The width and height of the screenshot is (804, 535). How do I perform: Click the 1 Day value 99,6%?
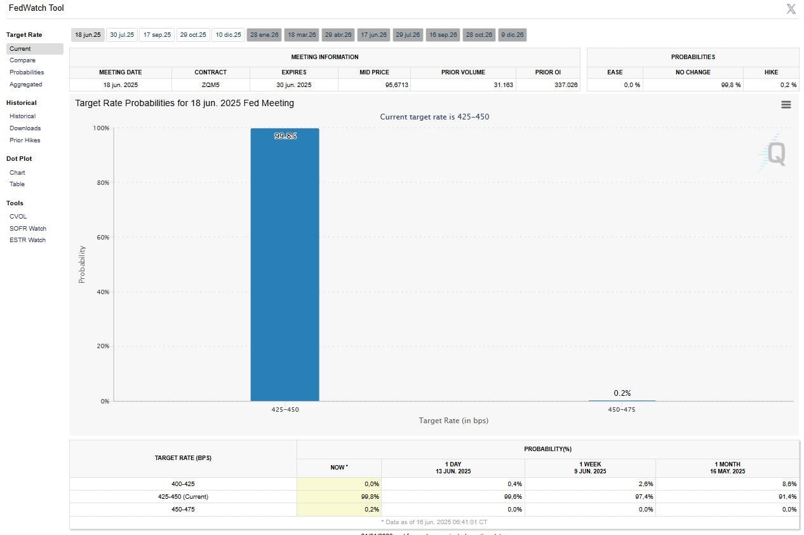coord(513,497)
